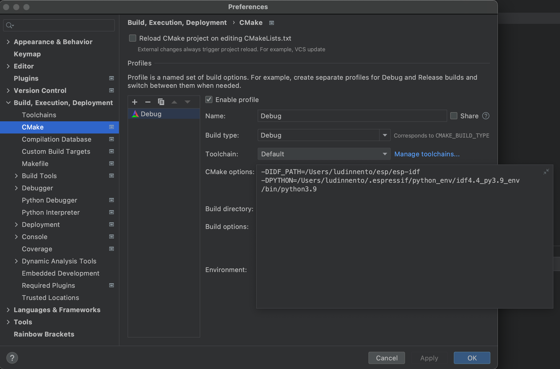The image size is (560, 369).
Task: Move profile down with arrow icon
Action: [x=188, y=102]
